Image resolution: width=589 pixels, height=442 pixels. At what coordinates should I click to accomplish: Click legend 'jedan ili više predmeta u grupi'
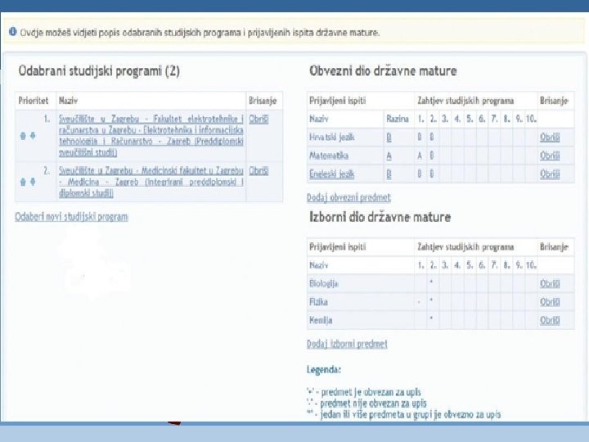[x=410, y=415]
